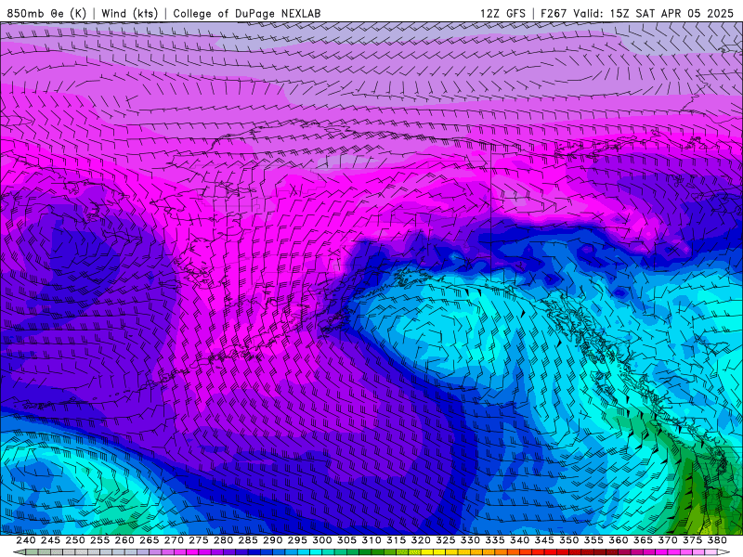Click the 325 color scale label
Viewport: 743px width, 557px height.
(x=446, y=540)
